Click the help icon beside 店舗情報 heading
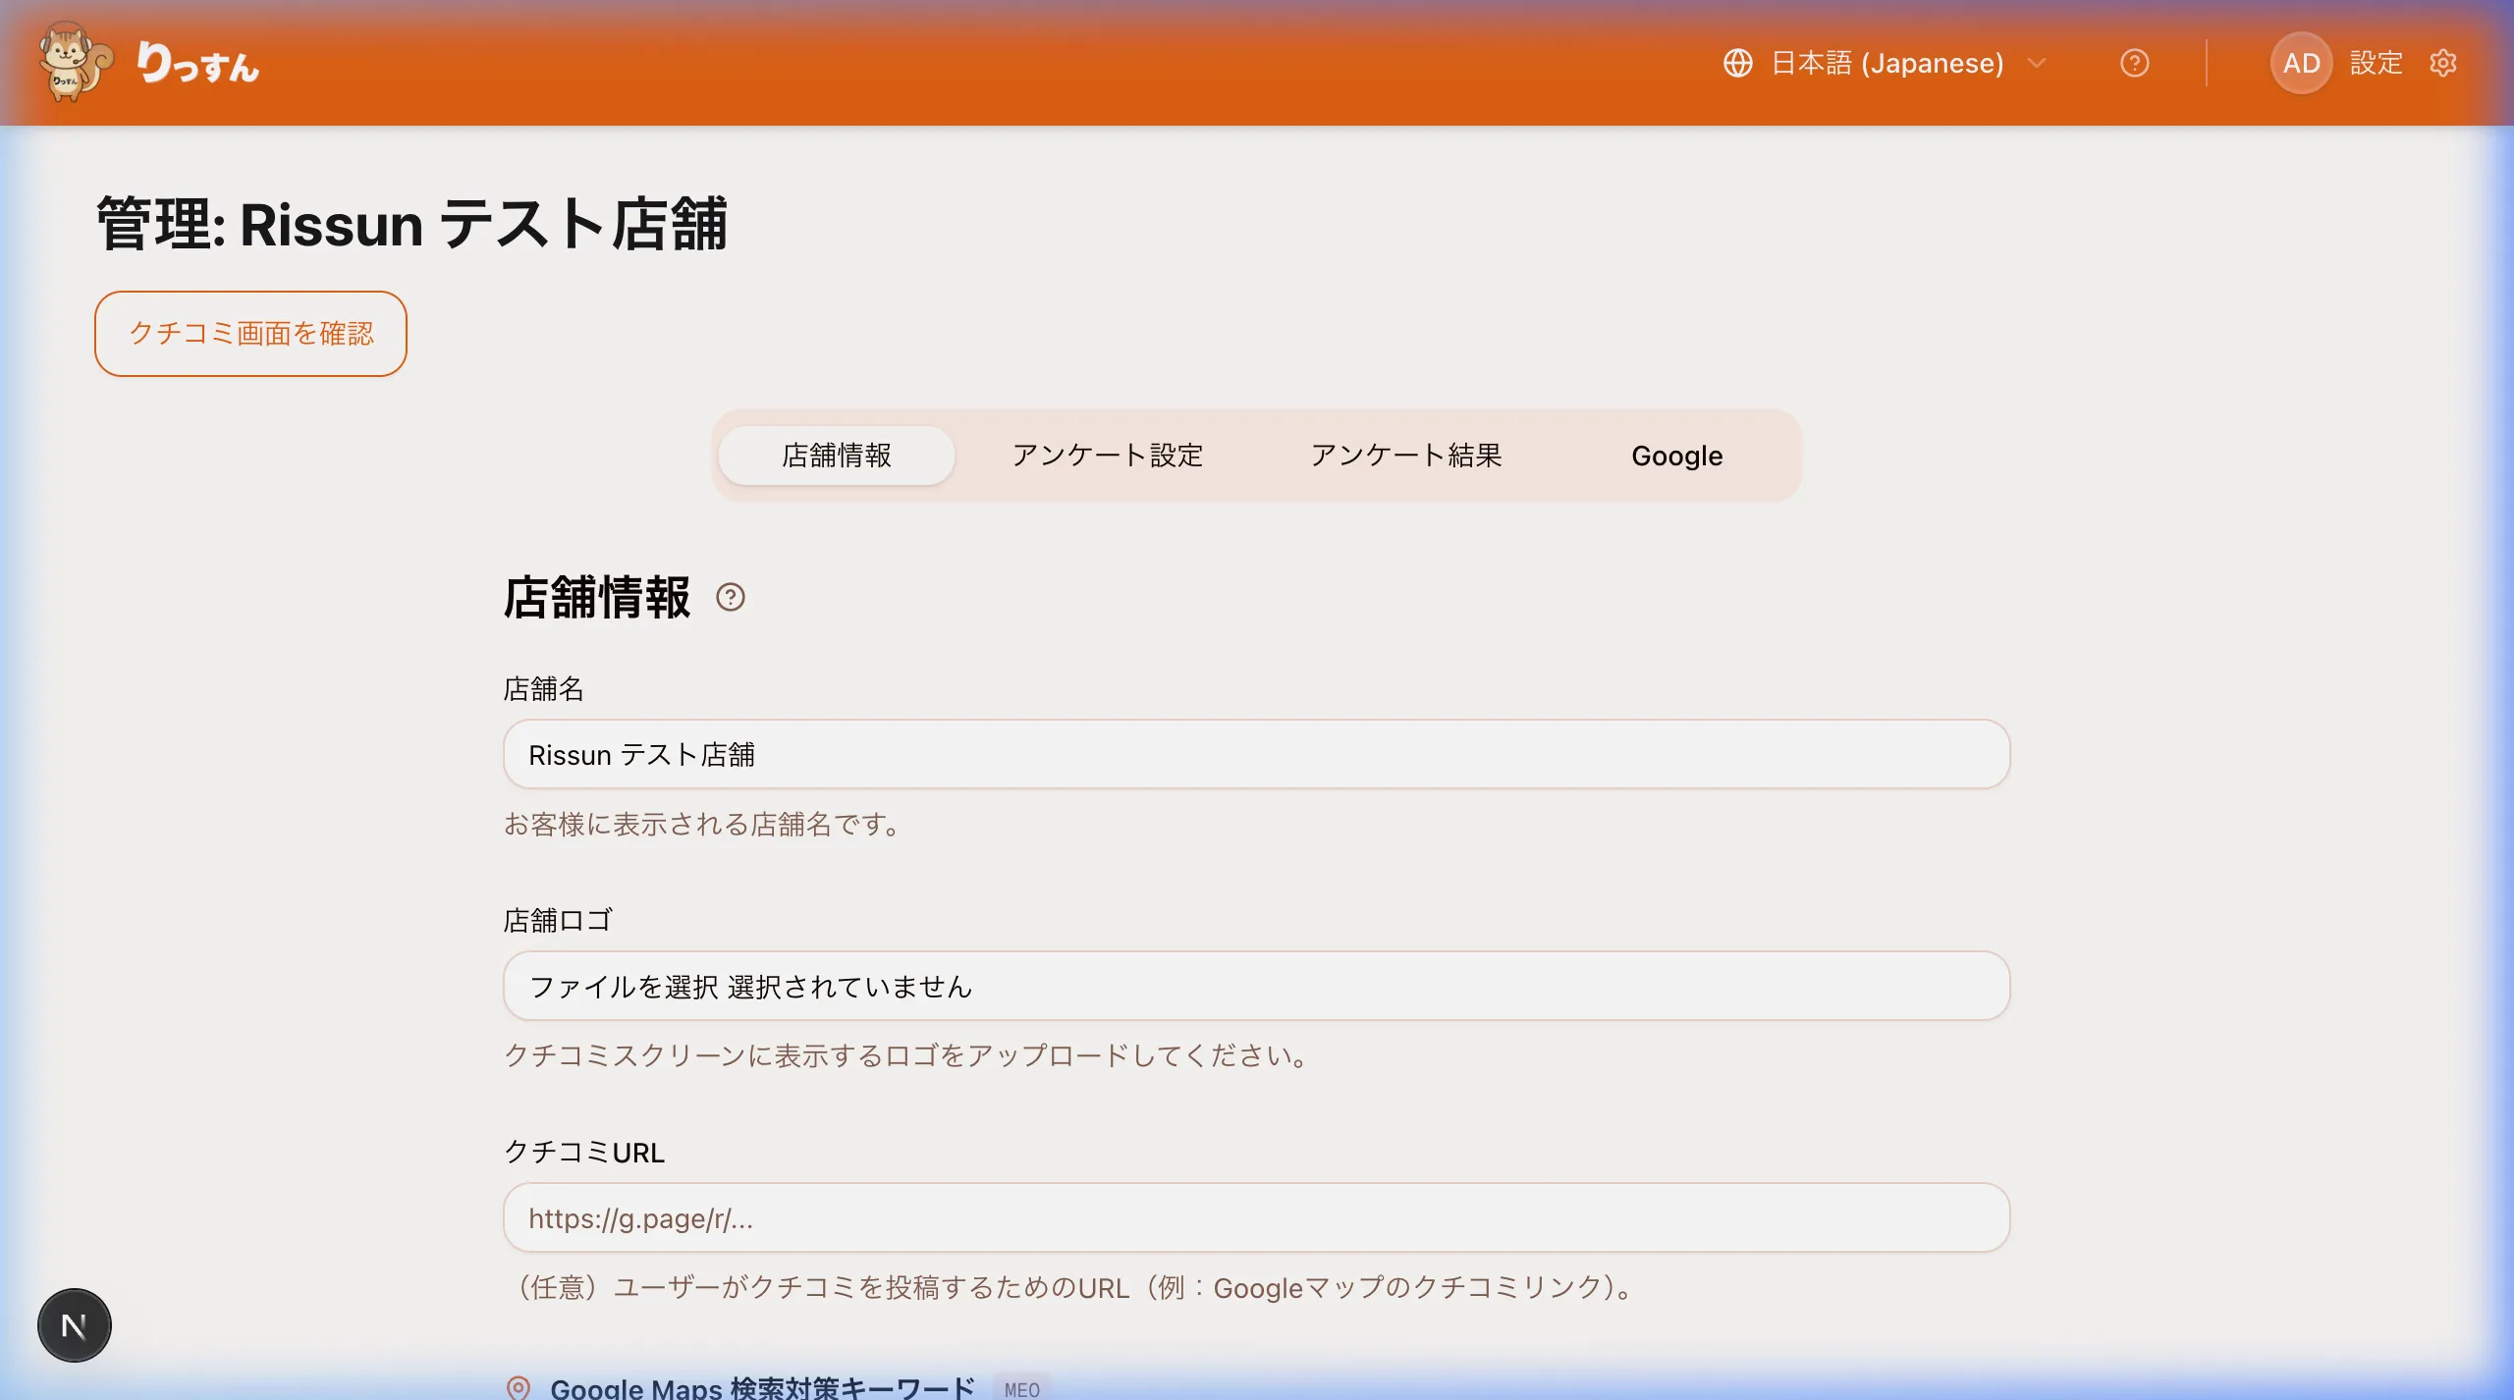 tap(731, 597)
